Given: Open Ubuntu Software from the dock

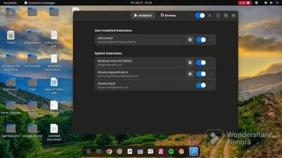Looking at the screenshot, I should click(x=150, y=151).
